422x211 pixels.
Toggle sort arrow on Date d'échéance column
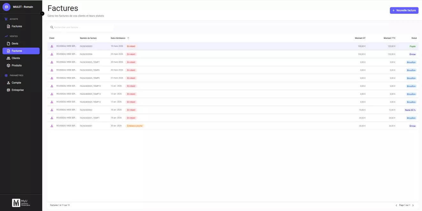tap(128, 38)
